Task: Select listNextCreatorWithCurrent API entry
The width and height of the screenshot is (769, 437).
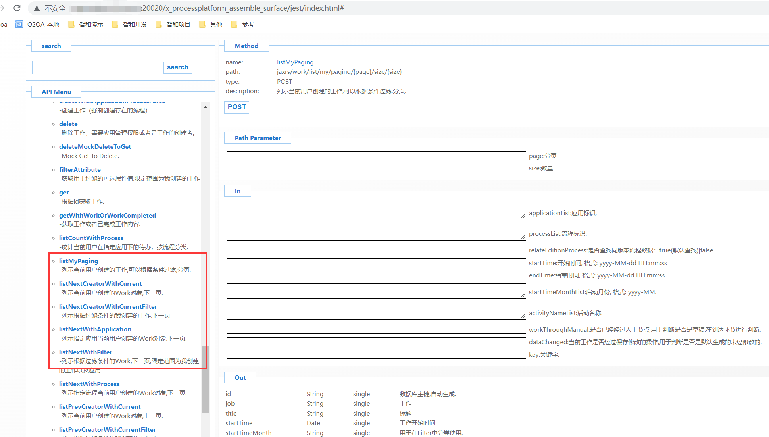Action: [x=100, y=283]
